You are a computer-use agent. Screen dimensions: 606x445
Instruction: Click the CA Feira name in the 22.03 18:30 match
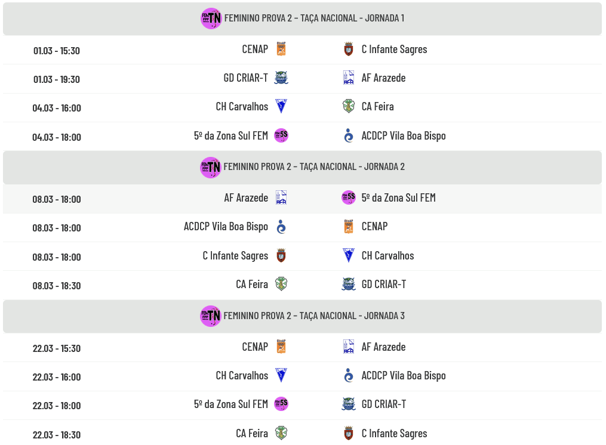[252, 434]
